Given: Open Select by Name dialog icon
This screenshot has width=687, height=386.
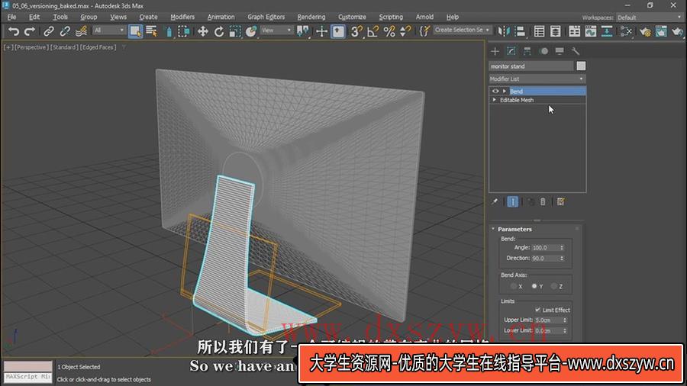Looking at the screenshot, I should [152, 31].
